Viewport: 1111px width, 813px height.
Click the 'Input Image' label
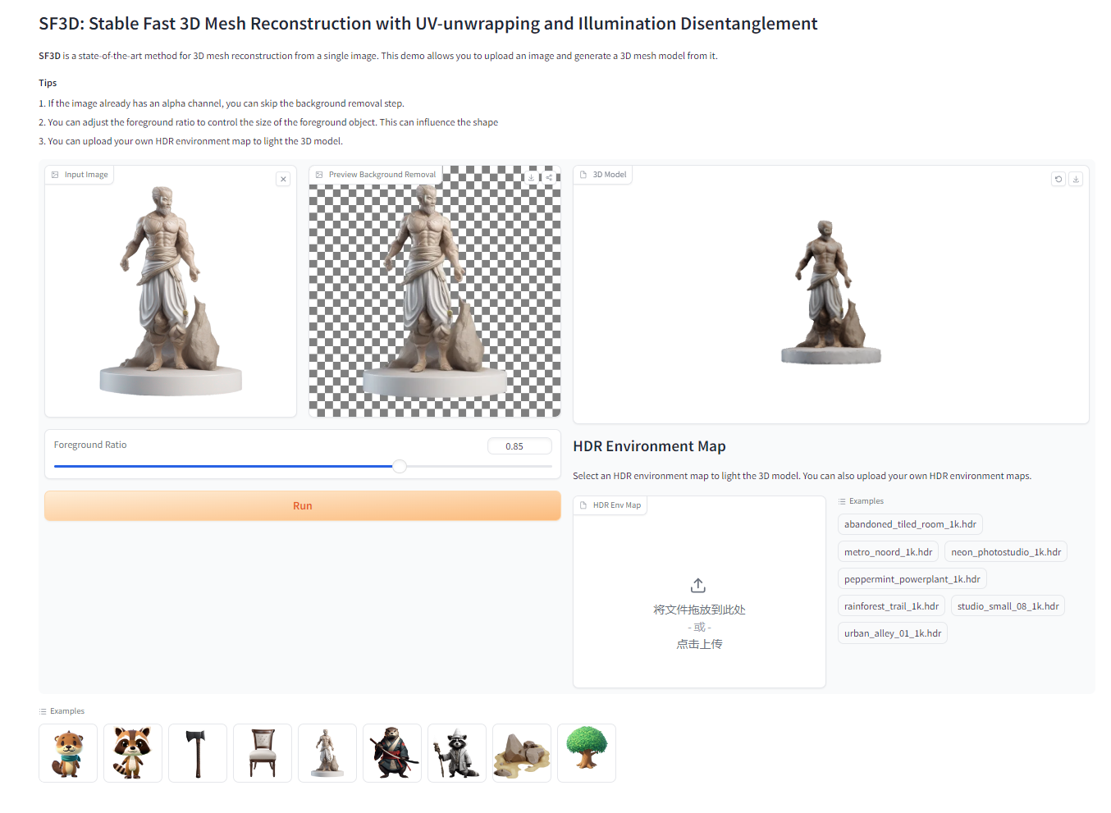86,175
